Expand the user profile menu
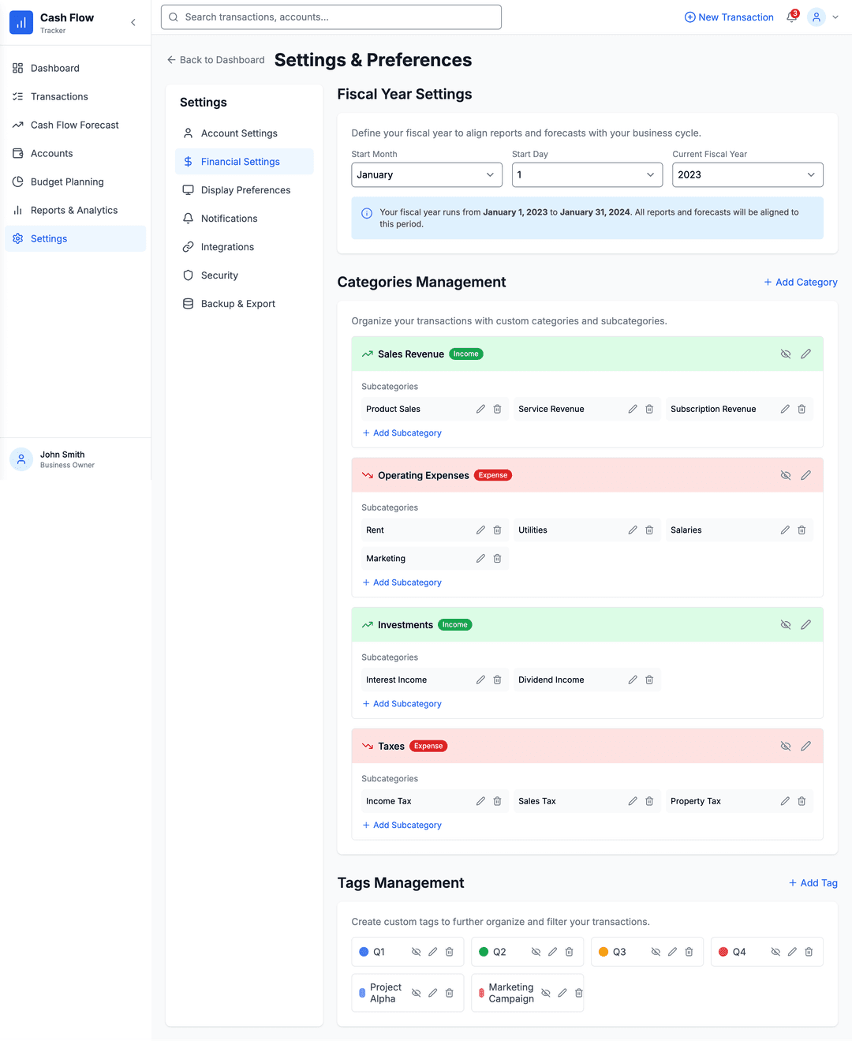The width and height of the screenshot is (852, 1041). [824, 17]
